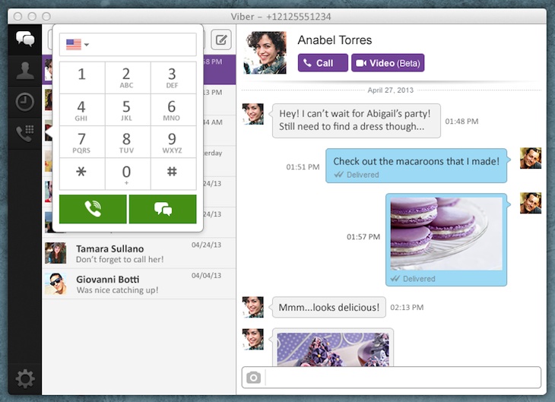Click sender avatar beside the macaroons text message
Viewport: 555px width, 402px height.
click(x=531, y=158)
